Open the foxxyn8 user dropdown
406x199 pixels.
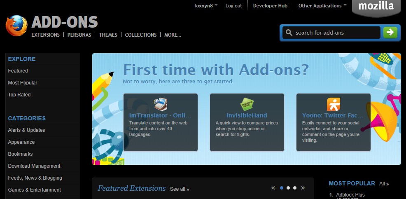point(206,5)
